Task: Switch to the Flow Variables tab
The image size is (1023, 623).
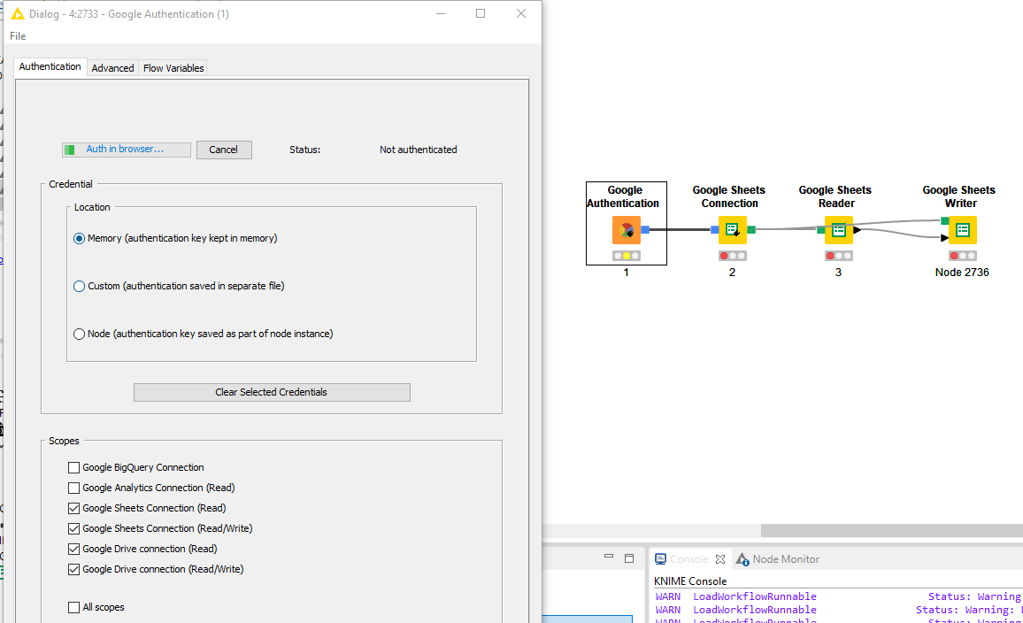Action: coord(173,68)
